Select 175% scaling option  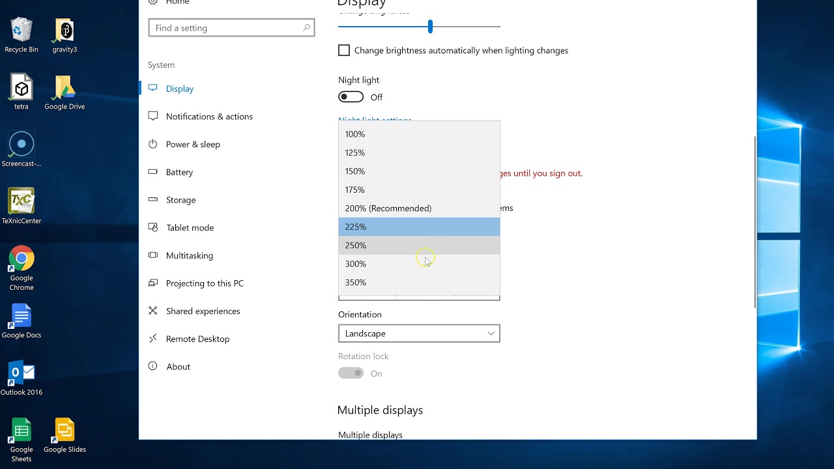(419, 190)
